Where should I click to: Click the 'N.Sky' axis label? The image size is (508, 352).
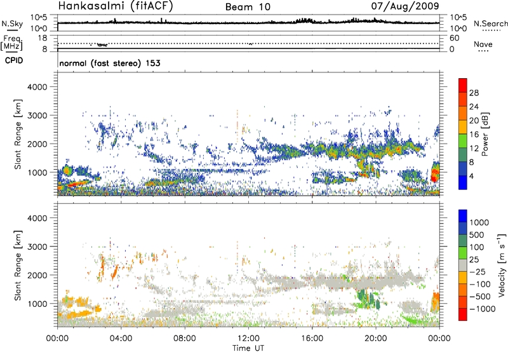point(12,24)
